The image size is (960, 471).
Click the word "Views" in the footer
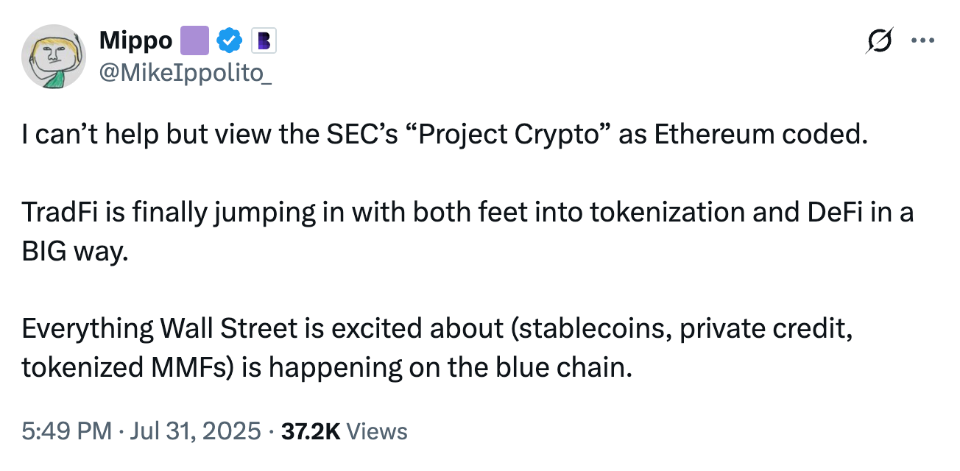click(376, 431)
